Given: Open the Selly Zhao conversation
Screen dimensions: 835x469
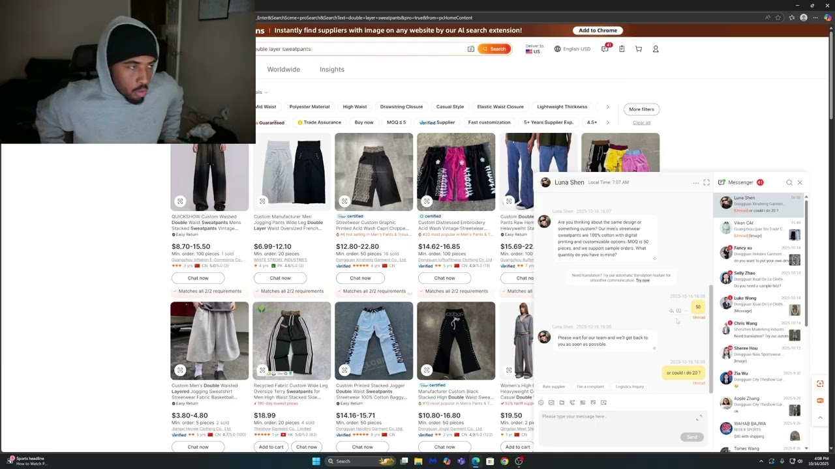Looking at the screenshot, I should 759,279.
